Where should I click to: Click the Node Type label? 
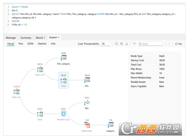137,56
